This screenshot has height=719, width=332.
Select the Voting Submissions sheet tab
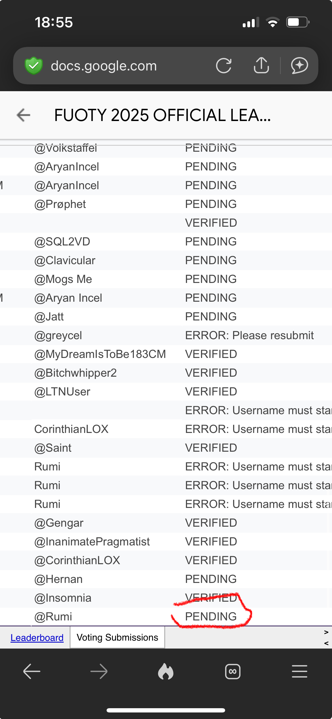[x=117, y=638]
